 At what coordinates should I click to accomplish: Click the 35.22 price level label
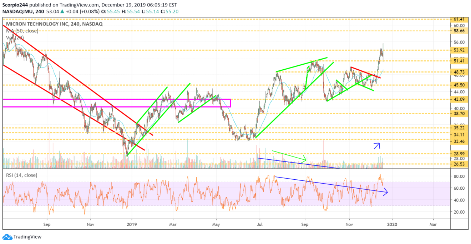[459, 128]
